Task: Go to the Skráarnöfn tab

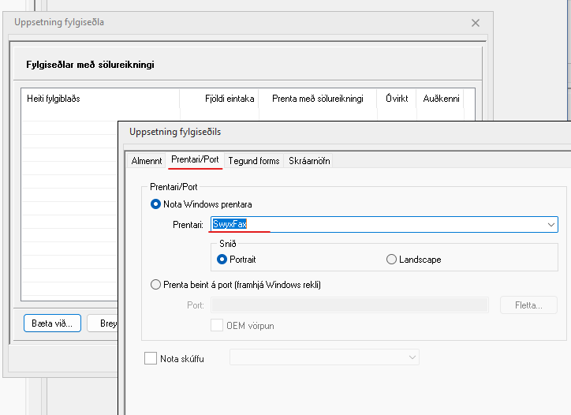Action: tap(309, 161)
